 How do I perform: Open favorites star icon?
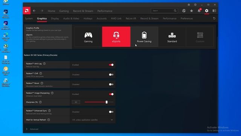click(191, 11)
